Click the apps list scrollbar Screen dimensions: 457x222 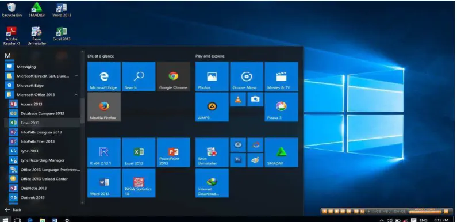pyautogui.click(x=82, y=111)
